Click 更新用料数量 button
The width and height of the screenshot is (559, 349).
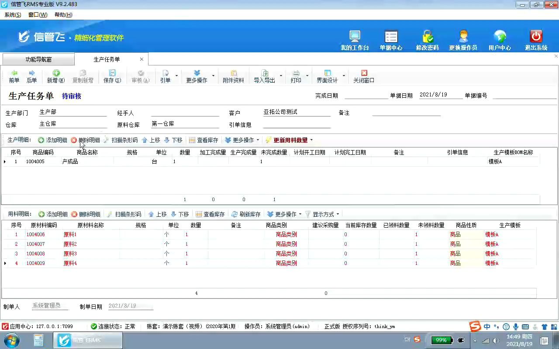[x=286, y=140]
